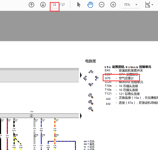158x150 pixels.
Task: Select the T10e 10 芯插头连接 entry
Action: click(121, 86)
